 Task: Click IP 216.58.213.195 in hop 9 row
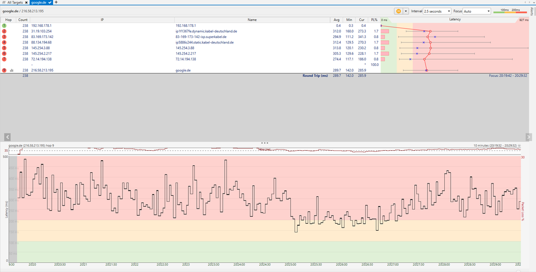(42, 70)
